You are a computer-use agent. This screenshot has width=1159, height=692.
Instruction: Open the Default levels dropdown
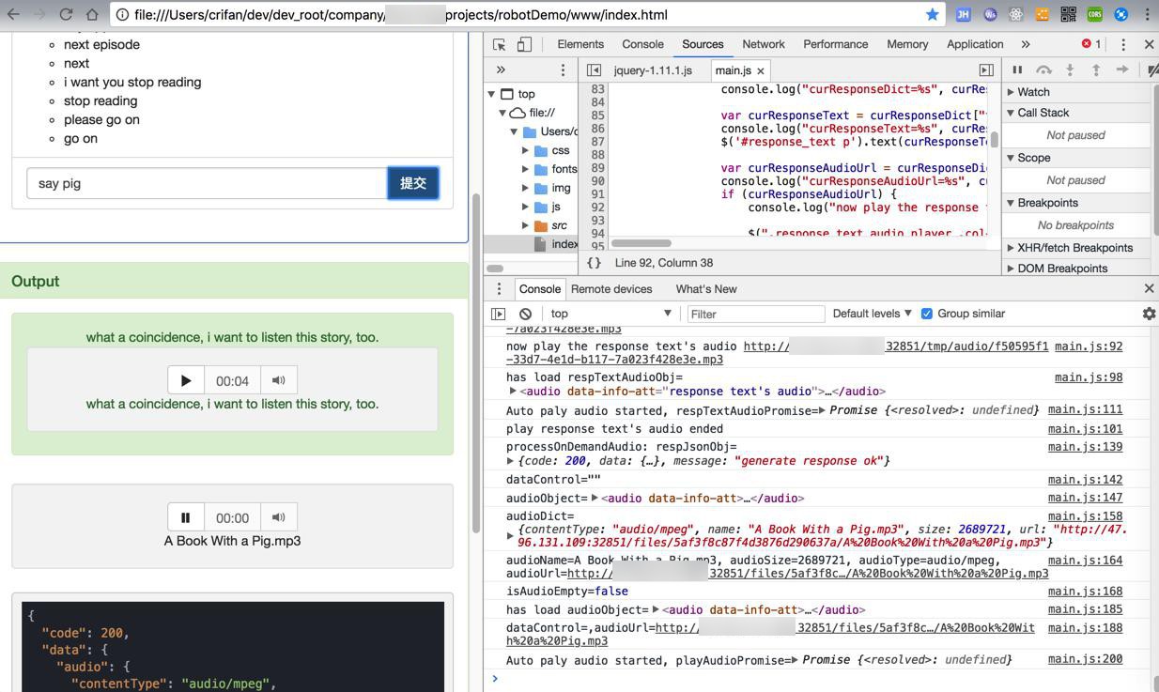[872, 314]
